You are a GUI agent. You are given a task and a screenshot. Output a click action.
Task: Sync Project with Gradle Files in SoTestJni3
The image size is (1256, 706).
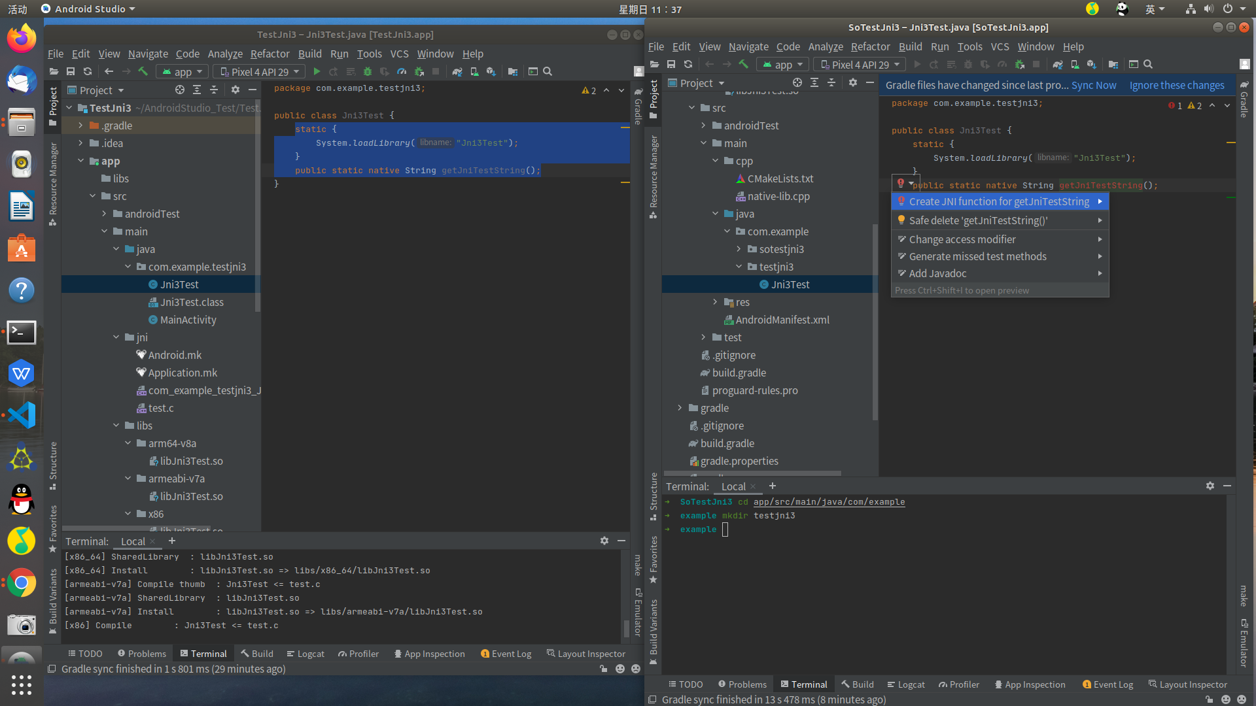click(x=1058, y=65)
